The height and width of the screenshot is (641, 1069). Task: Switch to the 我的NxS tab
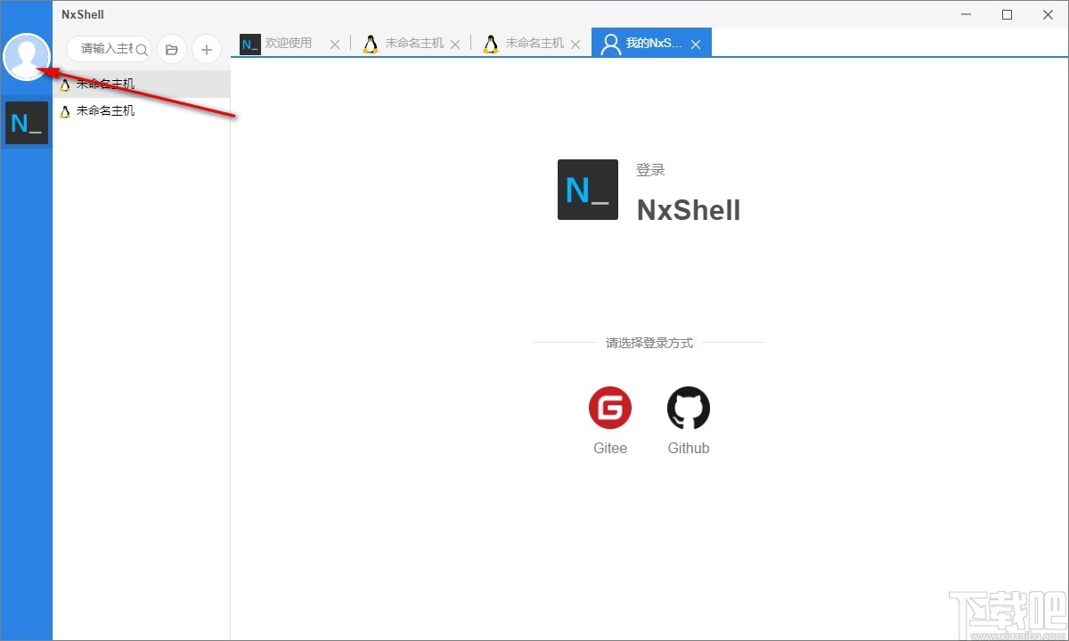click(x=655, y=42)
